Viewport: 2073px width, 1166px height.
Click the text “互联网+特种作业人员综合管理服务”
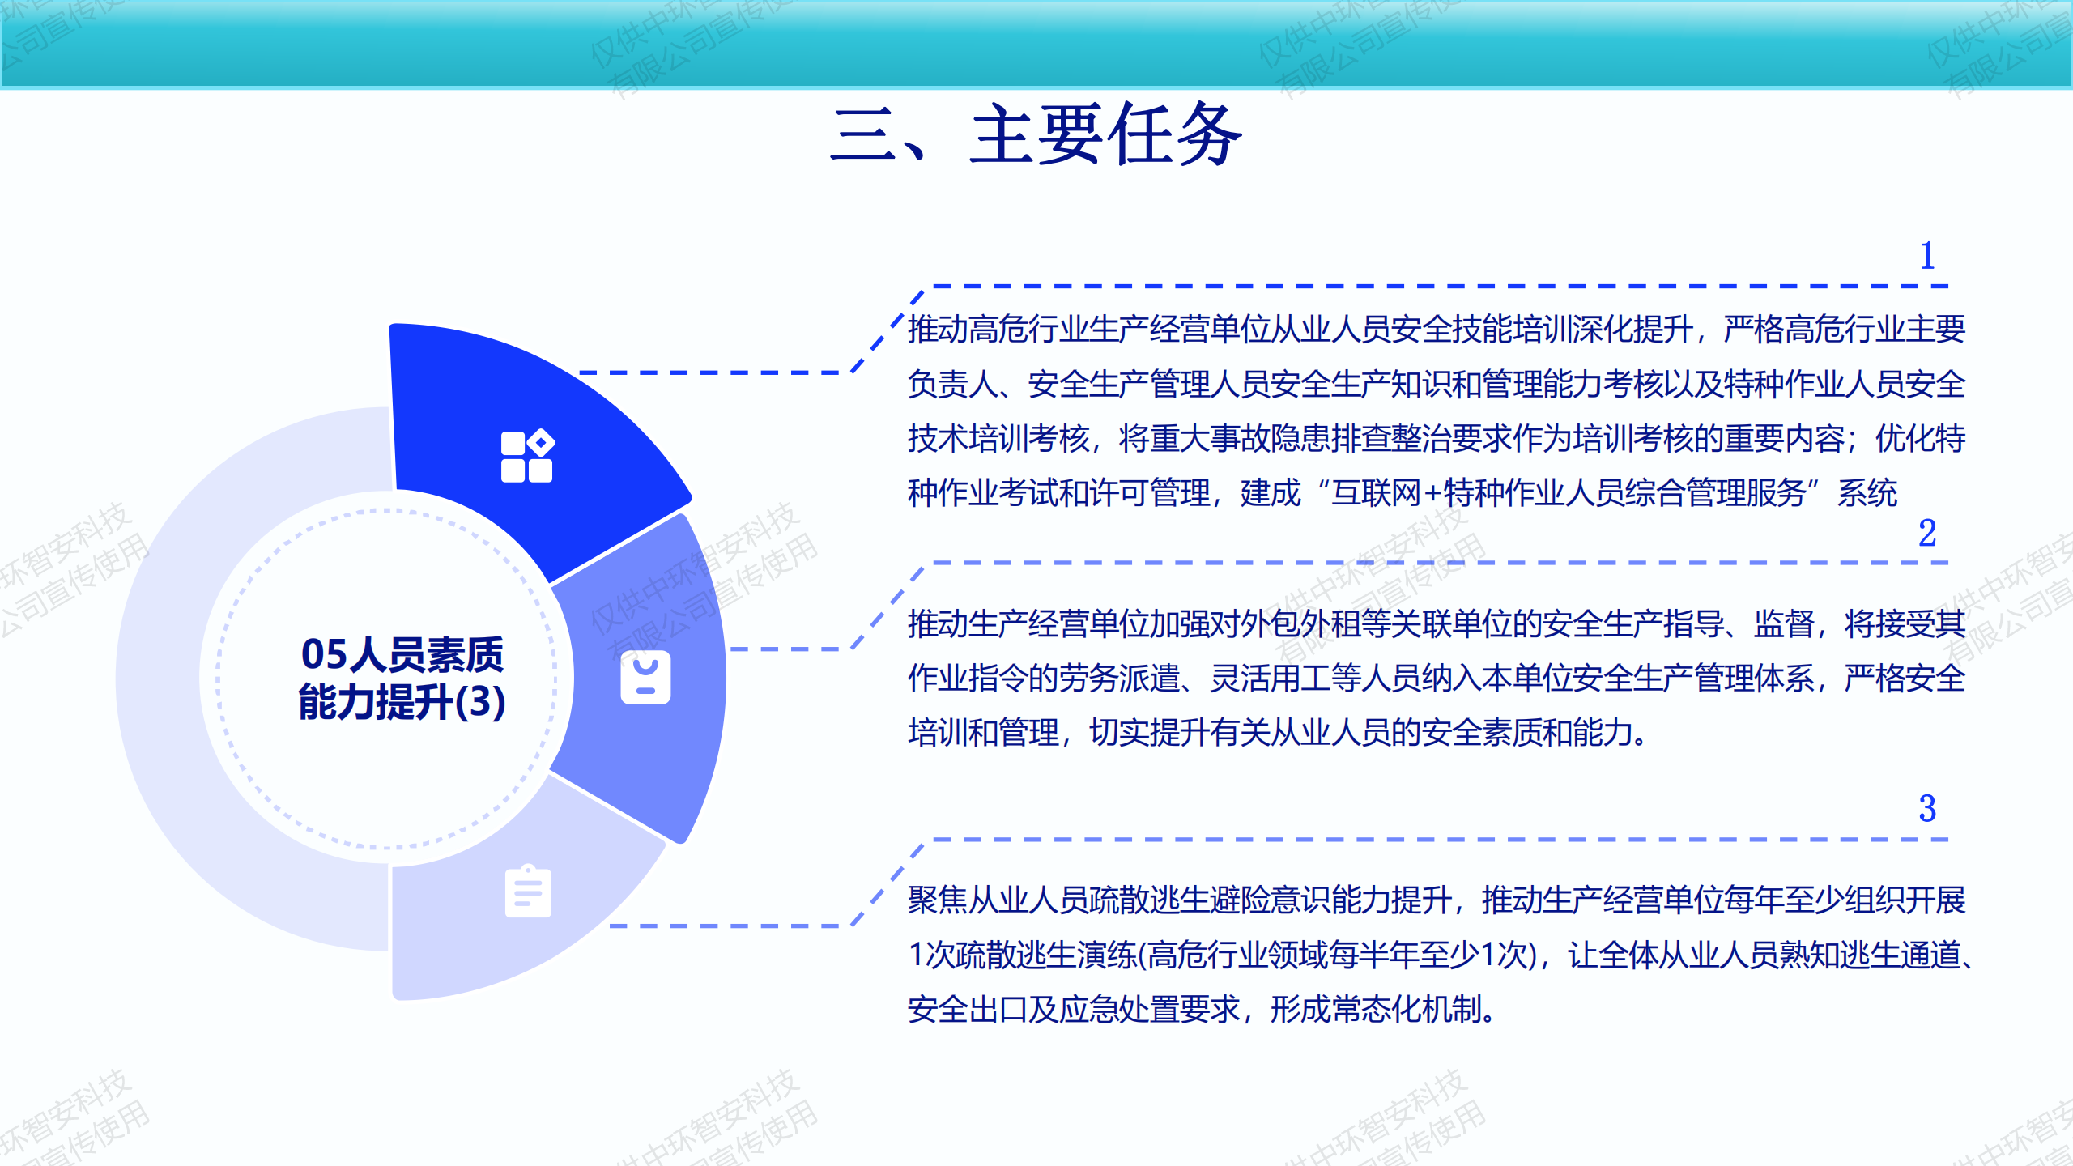[1568, 493]
